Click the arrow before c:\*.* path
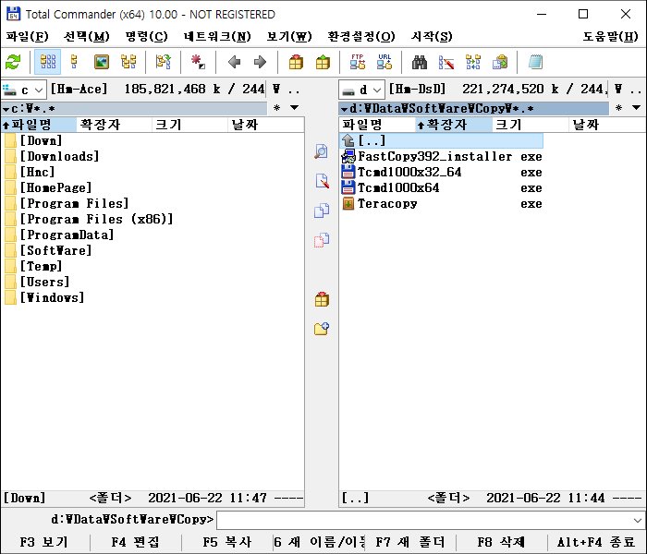 (6, 109)
